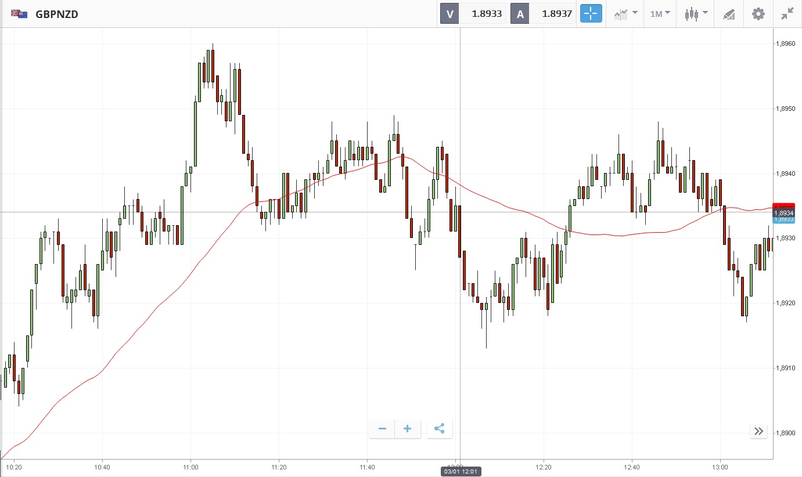Open the 1M timeframe dropdown
The image size is (802, 477).
pyautogui.click(x=660, y=14)
